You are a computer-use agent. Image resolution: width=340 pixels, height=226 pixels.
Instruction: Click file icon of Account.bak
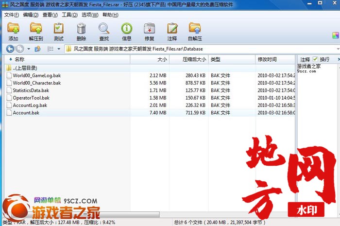click(9, 113)
